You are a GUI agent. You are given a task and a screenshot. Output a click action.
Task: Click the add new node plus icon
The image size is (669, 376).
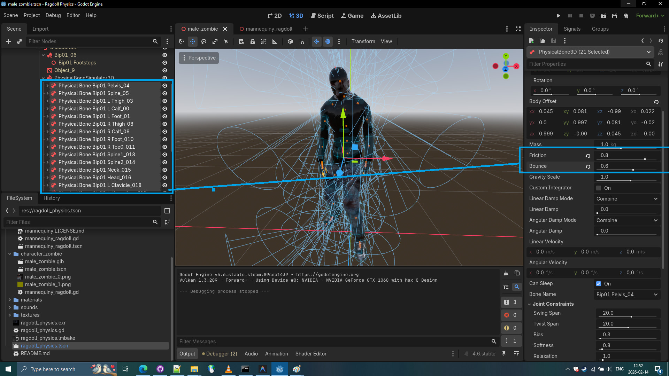(8, 41)
